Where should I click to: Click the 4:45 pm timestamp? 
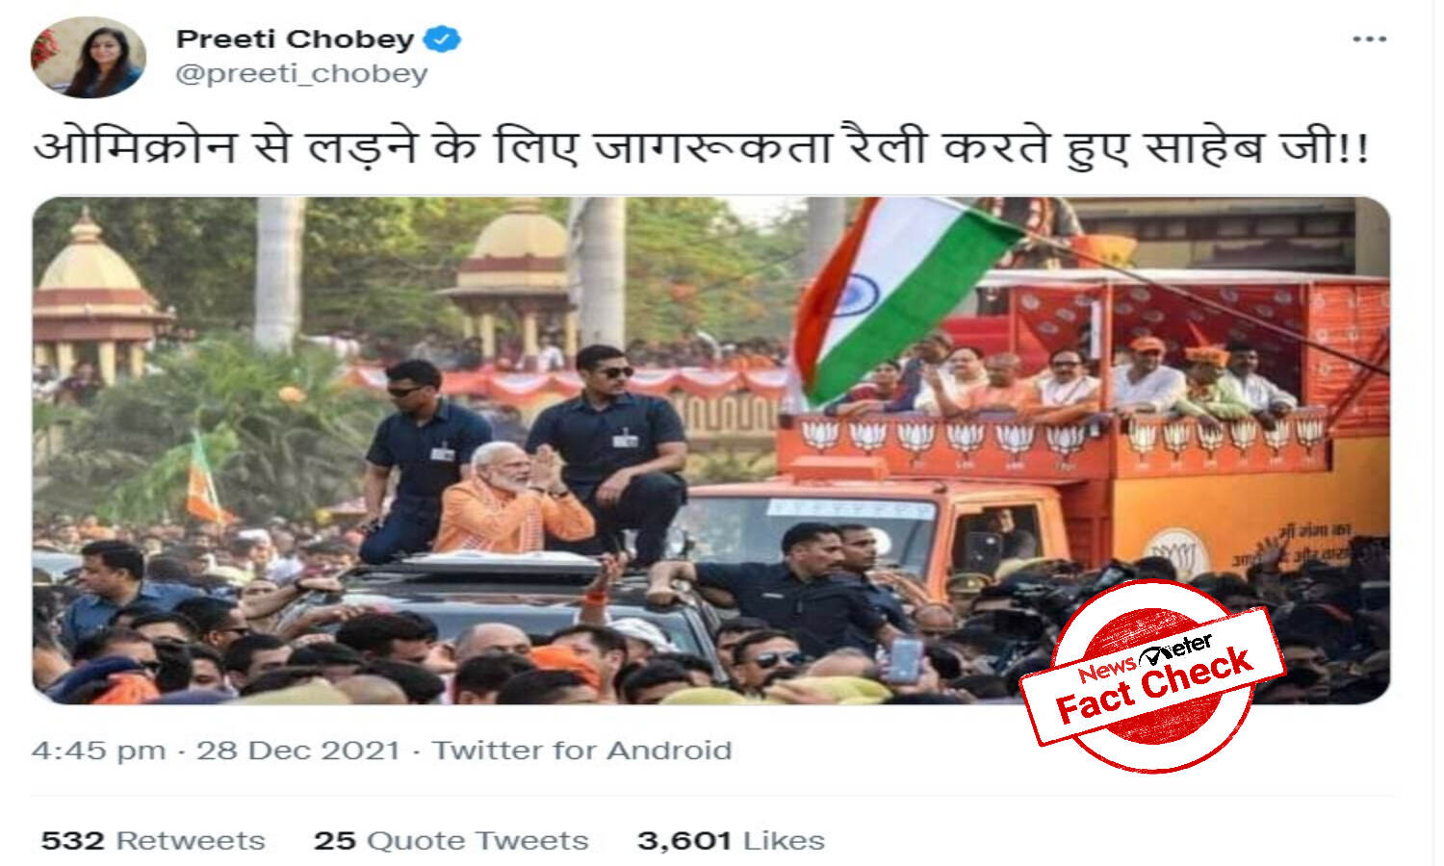[x=98, y=751]
